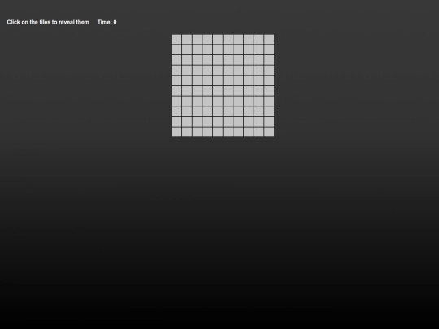
Task: Click the "Click on the tiles to reveal them" text
Action: point(48,22)
